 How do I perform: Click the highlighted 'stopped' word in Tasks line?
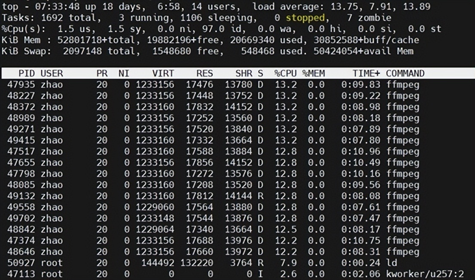pos(305,18)
